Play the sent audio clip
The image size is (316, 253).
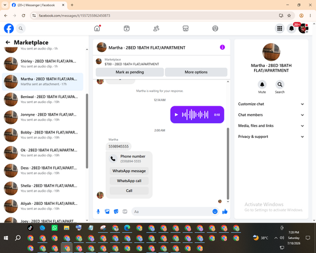coord(176,114)
